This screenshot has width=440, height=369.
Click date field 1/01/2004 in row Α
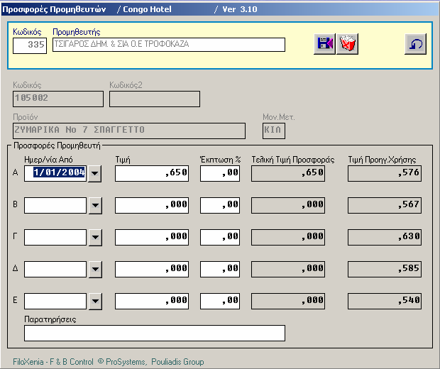pos(55,173)
